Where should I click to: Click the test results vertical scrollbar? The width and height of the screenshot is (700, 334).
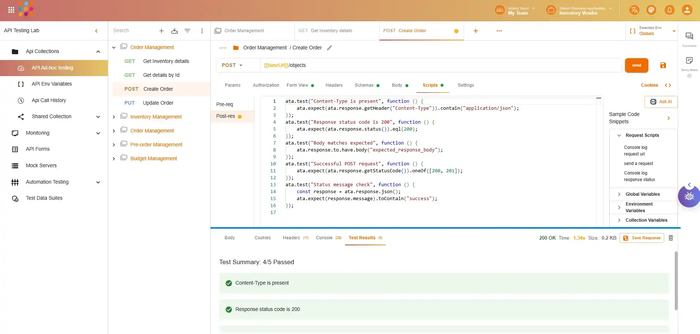click(676, 281)
